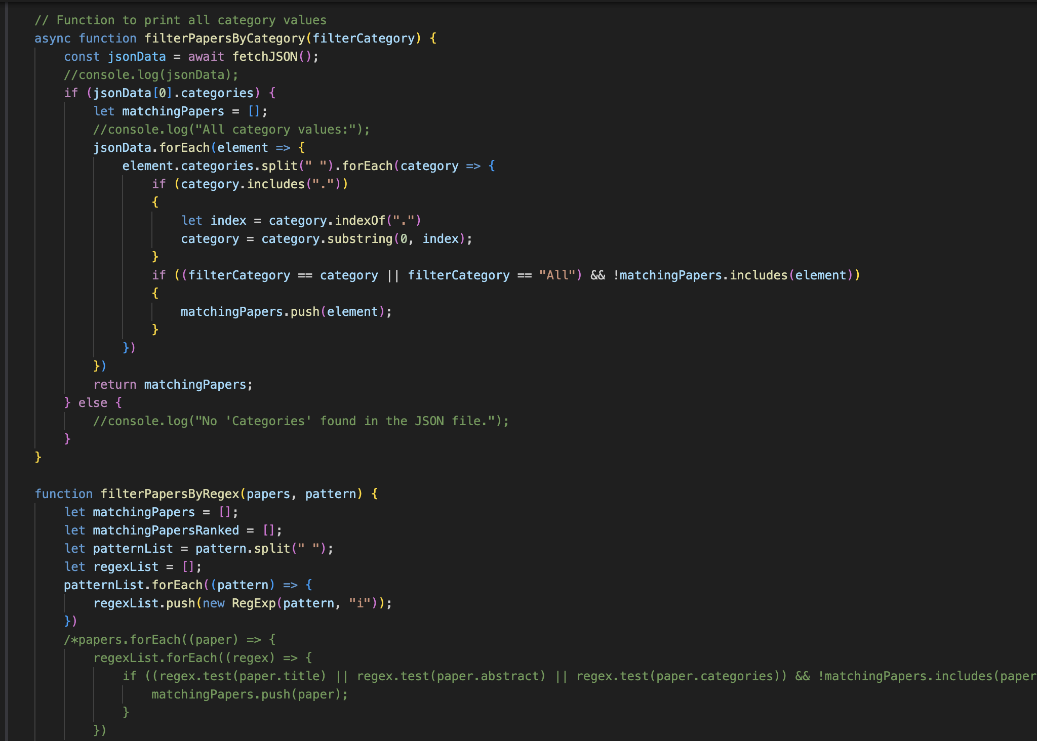The height and width of the screenshot is (741, 1037).
Task: Click the 'No Categories found' commented line
Action: [x=301, y=421]
